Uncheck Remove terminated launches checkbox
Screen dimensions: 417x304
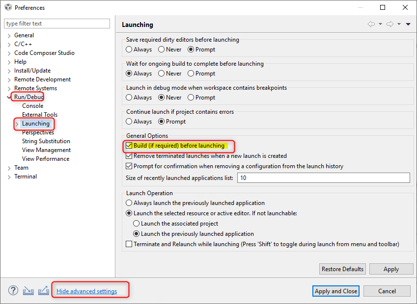point(129,156)
